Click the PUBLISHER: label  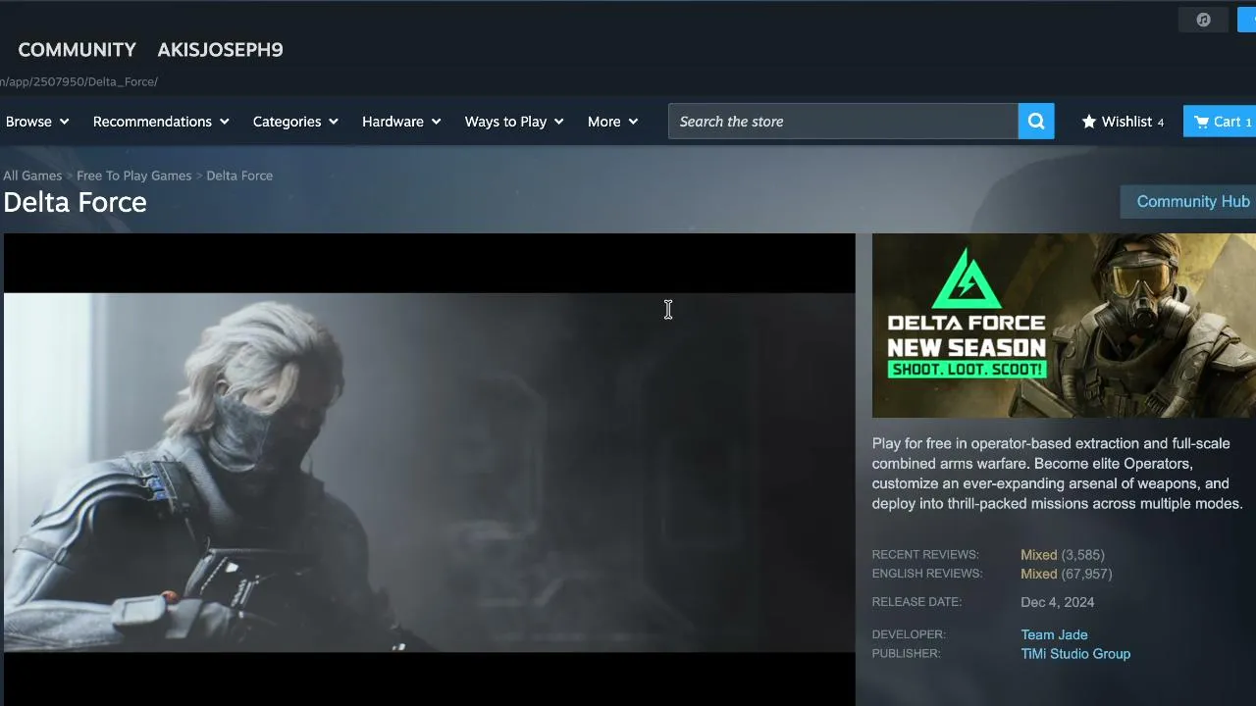(x=906, y=654)
